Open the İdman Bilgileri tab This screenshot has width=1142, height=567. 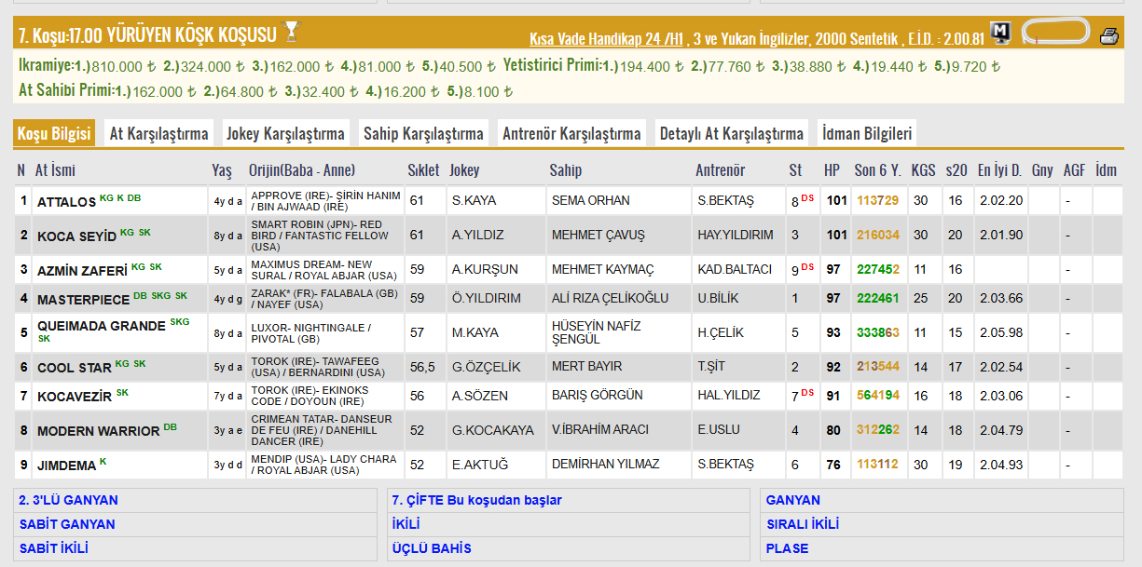pos(867,133)
